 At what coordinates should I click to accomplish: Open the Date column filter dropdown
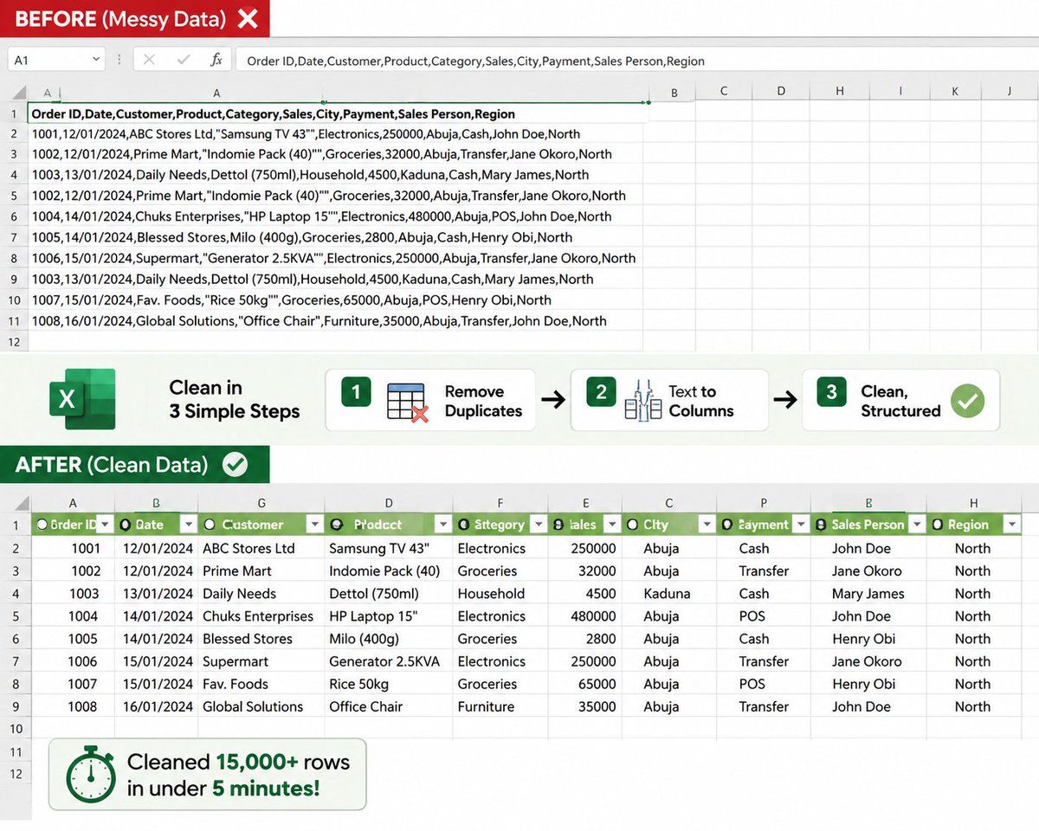click(189, 525)
